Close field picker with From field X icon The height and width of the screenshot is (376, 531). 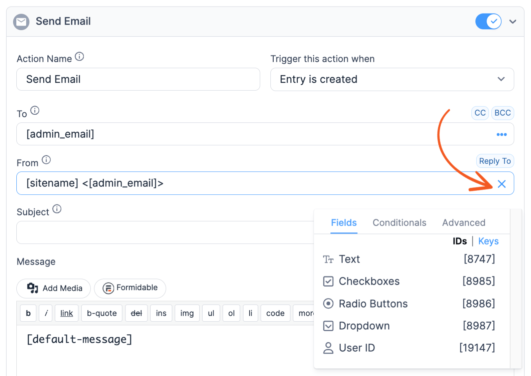[502, 184]
